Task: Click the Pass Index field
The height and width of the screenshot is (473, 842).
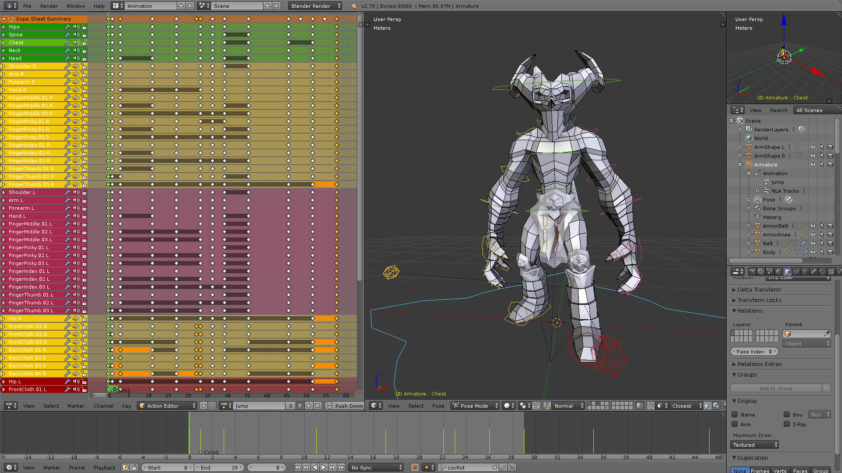Action: pos(754,351)
